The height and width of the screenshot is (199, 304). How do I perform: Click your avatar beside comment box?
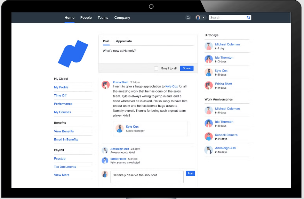click(105, 174)
